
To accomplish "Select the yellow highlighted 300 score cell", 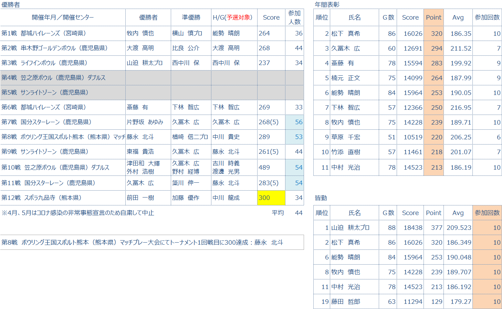I will [x=271, y=198].
